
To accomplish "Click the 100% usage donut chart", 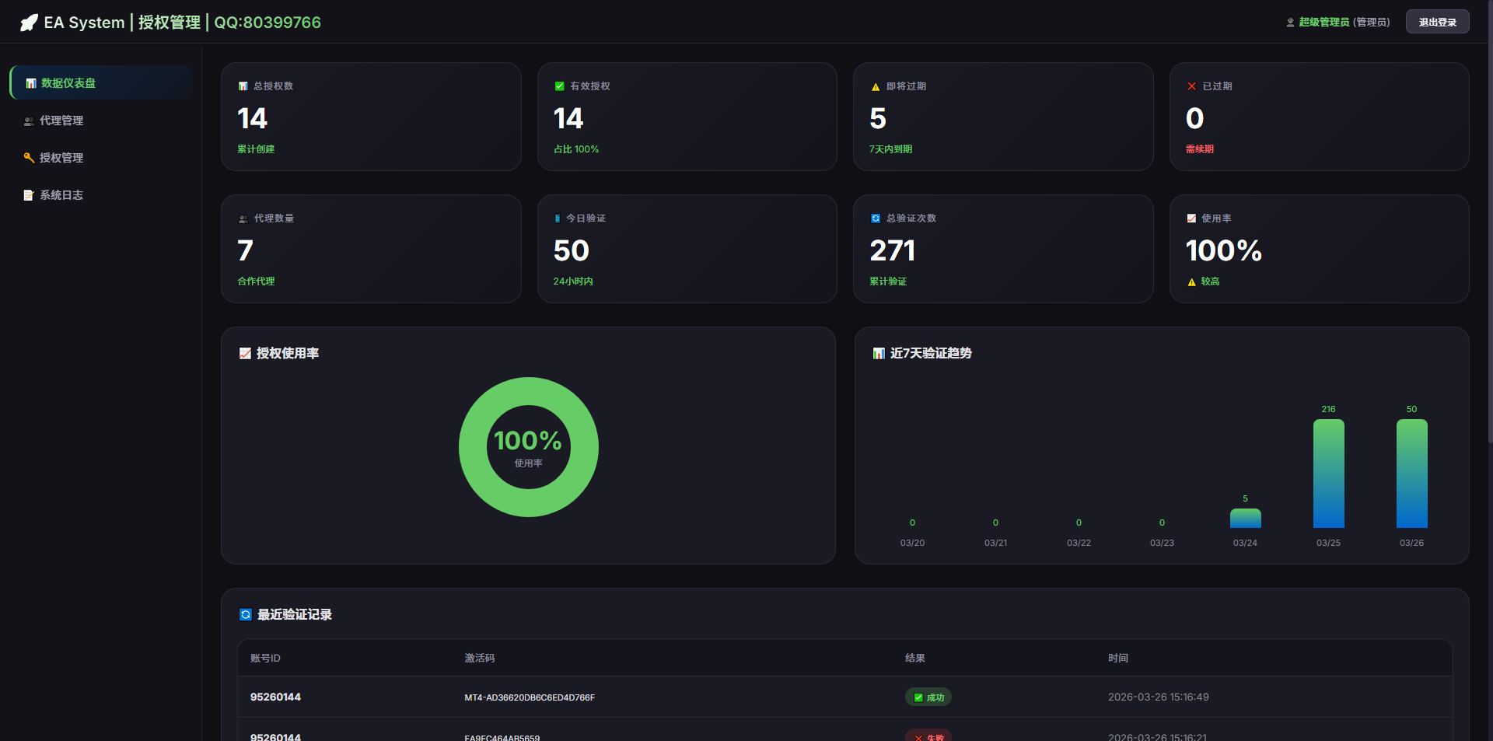I will click(529, 447).
